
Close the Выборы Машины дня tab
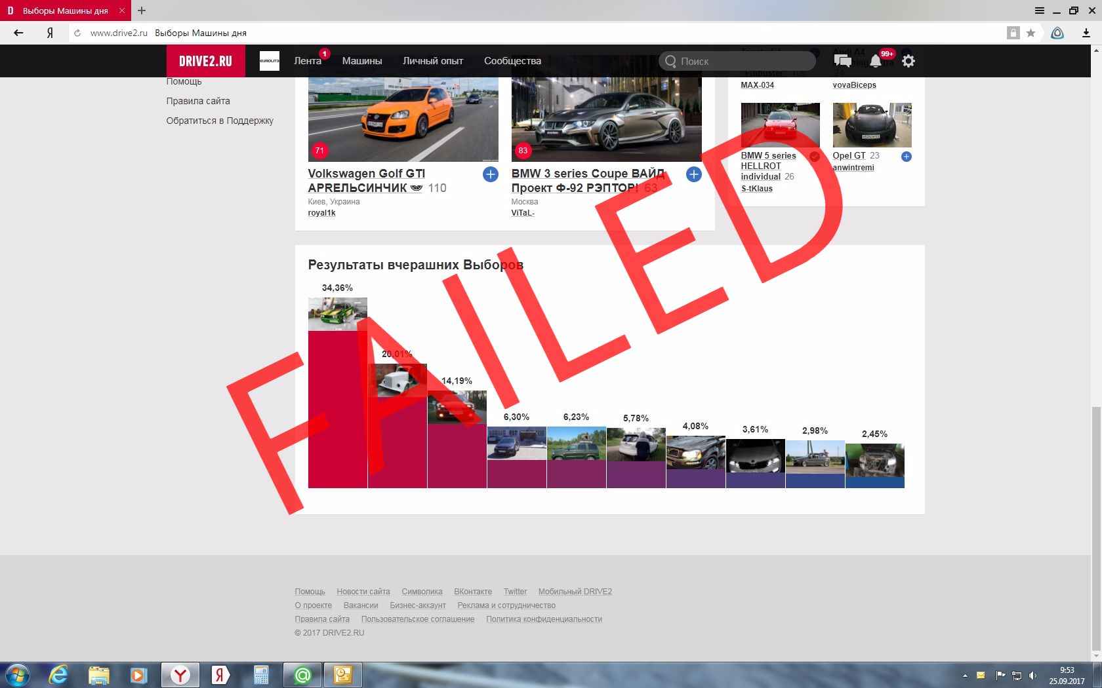pyautogui.click(x=122, y=10)
